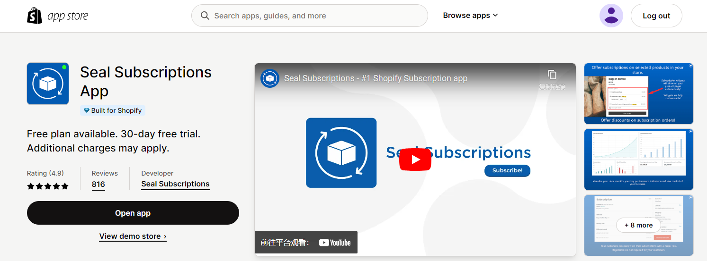Expand the Browse apps dropdown
This screenshot has width=707, height=261.
tap(470, 16)
